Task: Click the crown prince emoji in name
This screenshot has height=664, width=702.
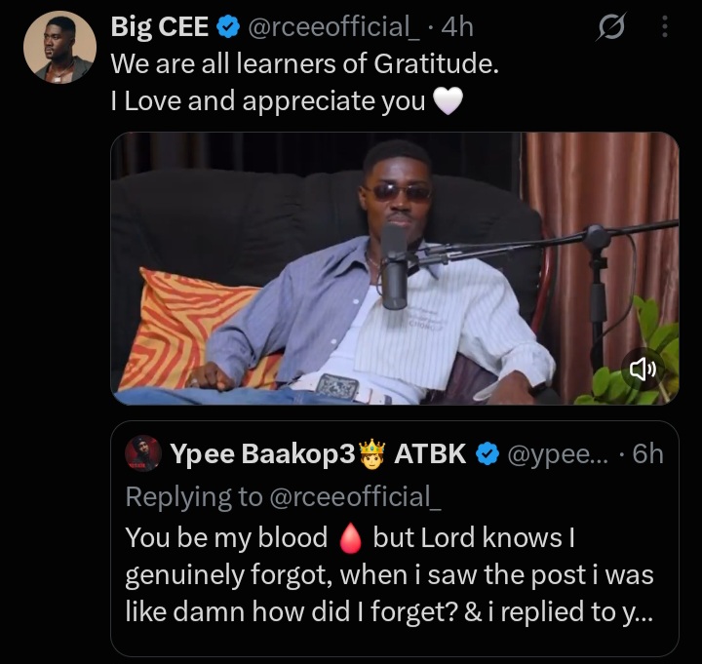Action: 372,453
